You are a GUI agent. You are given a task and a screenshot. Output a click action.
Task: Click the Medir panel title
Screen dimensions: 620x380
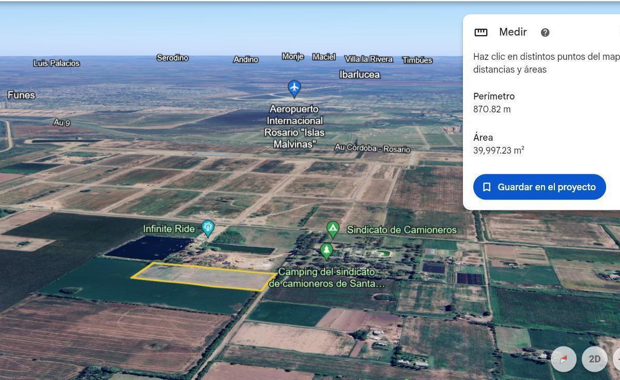(513, 32)
